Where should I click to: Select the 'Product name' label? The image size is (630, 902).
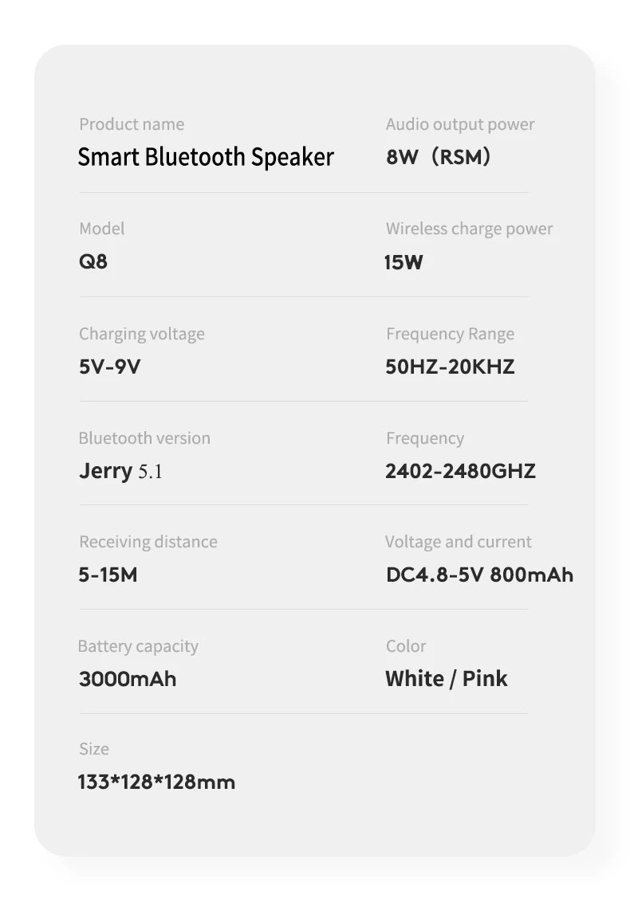pyautogui.click(x=132, y=124)
